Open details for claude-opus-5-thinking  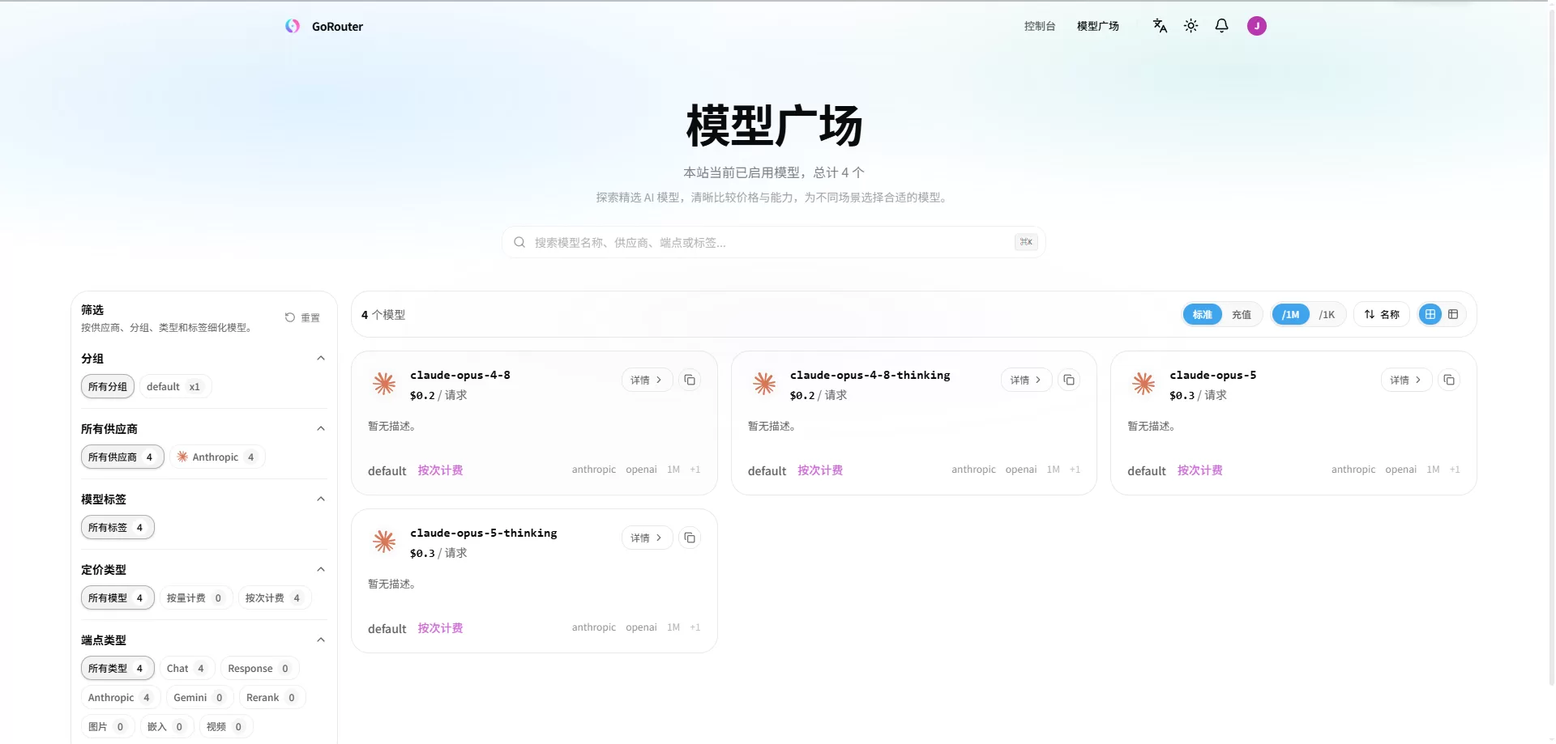[x=647, y=538]
